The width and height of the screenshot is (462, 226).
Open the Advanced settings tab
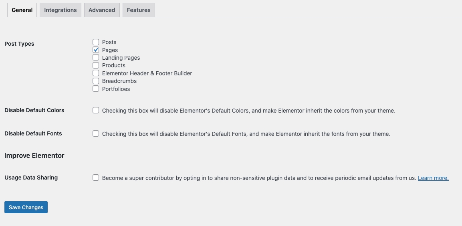pyautogui.click(x=102, y=10)
